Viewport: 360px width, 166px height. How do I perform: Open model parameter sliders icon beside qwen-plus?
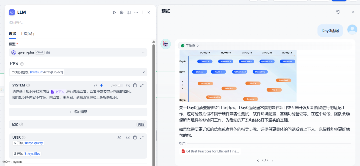[x=48, y=52]
